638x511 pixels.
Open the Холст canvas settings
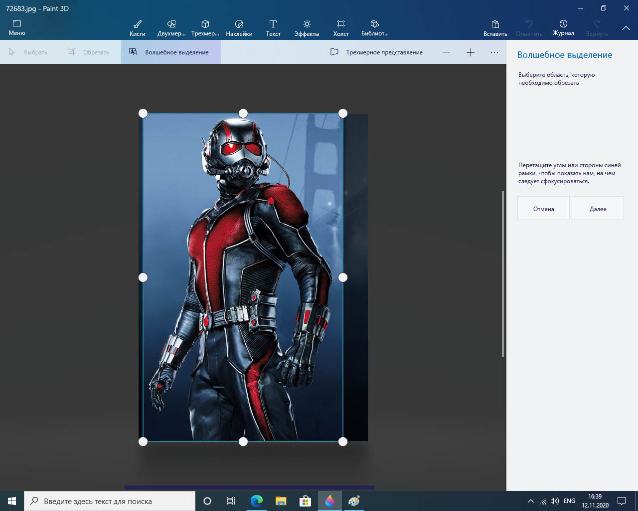click(340, 28)
